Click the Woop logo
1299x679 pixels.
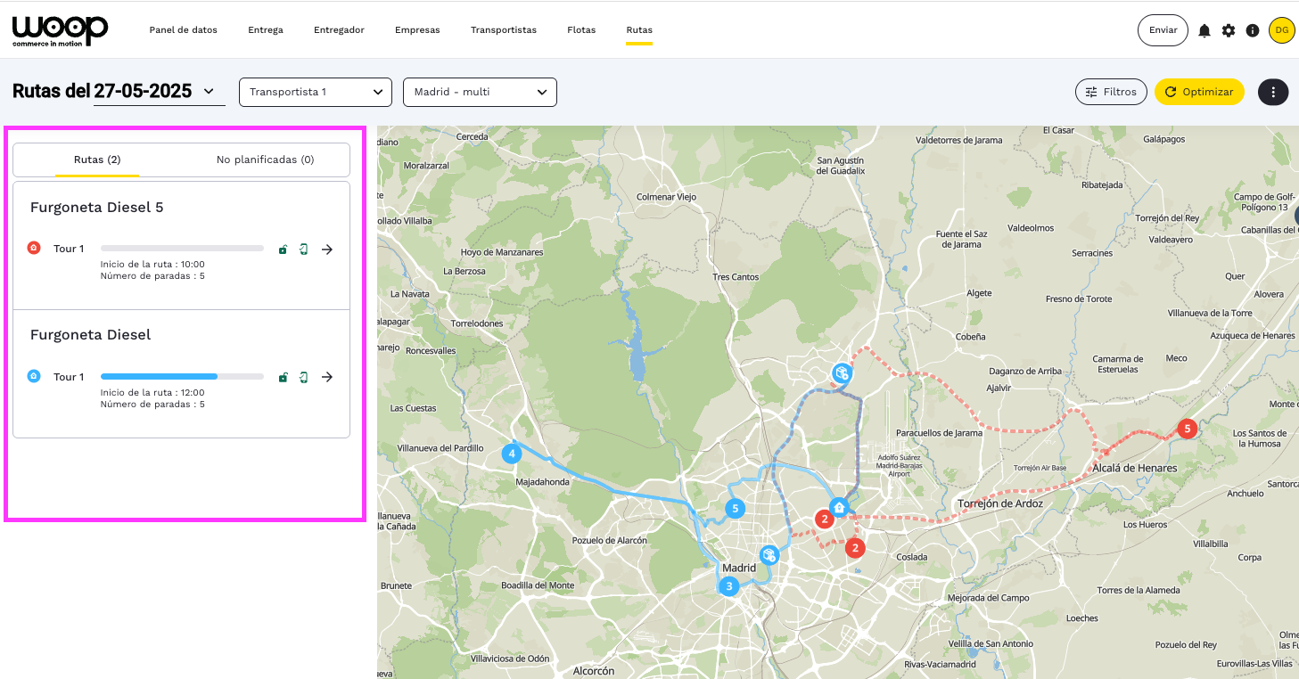[60, 31]
